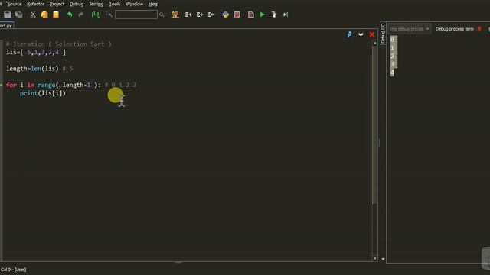Open the Testing menu
Viewport: 490px width, 275px height.
[x=96, y=4]
